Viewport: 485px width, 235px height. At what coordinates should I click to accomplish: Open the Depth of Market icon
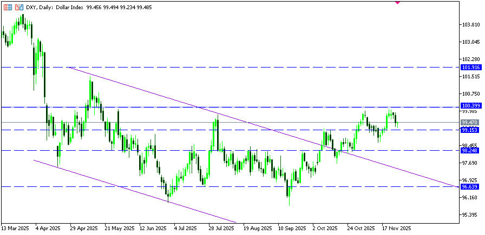(x=19, y=8)
